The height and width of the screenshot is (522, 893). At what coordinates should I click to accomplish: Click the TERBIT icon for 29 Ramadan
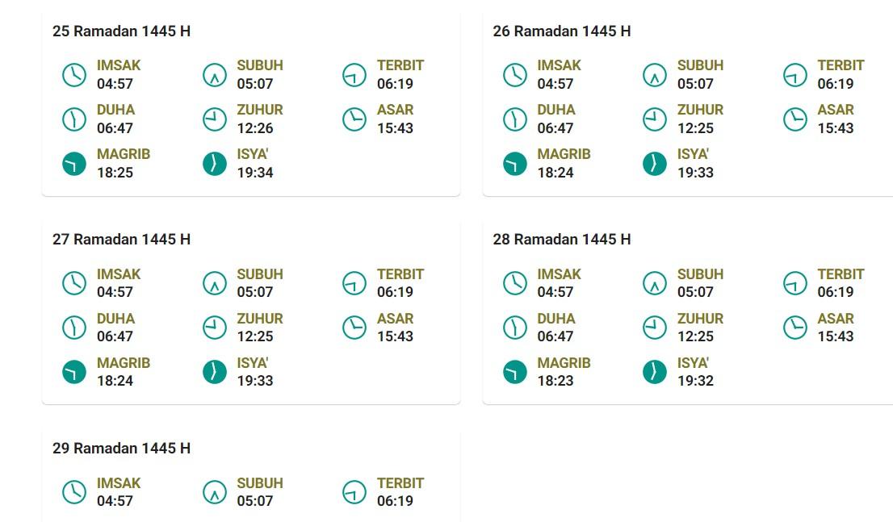coord(353,491)
